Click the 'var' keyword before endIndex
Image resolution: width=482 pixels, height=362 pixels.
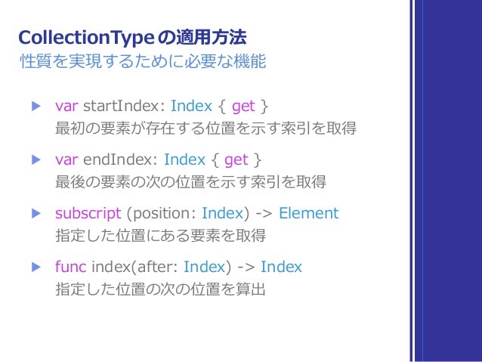pos(66,160)
